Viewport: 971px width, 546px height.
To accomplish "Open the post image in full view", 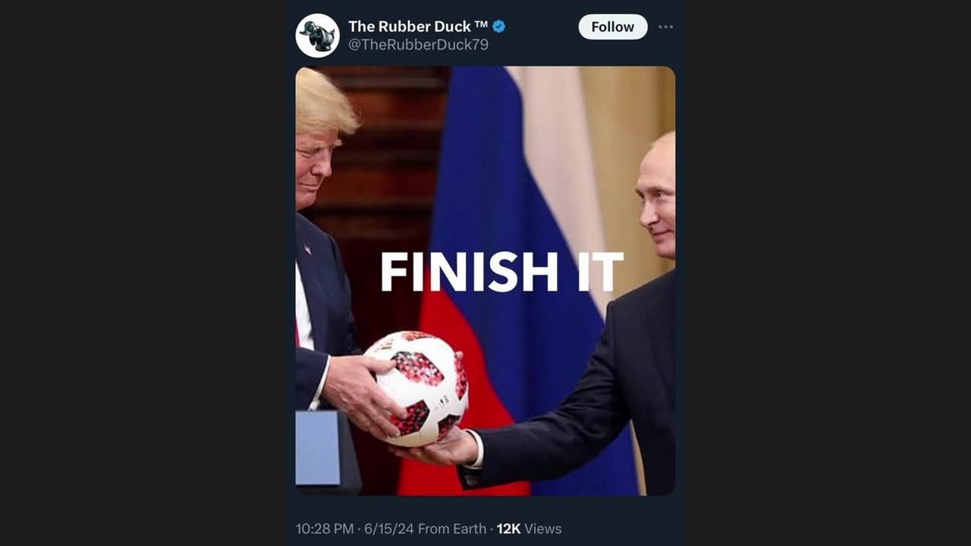I will 485,281.
